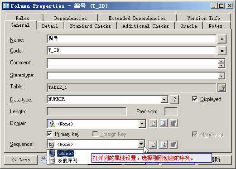Open Sequence properties icon
Viewport: 236px width, 169px height.
tap(173, 145)
